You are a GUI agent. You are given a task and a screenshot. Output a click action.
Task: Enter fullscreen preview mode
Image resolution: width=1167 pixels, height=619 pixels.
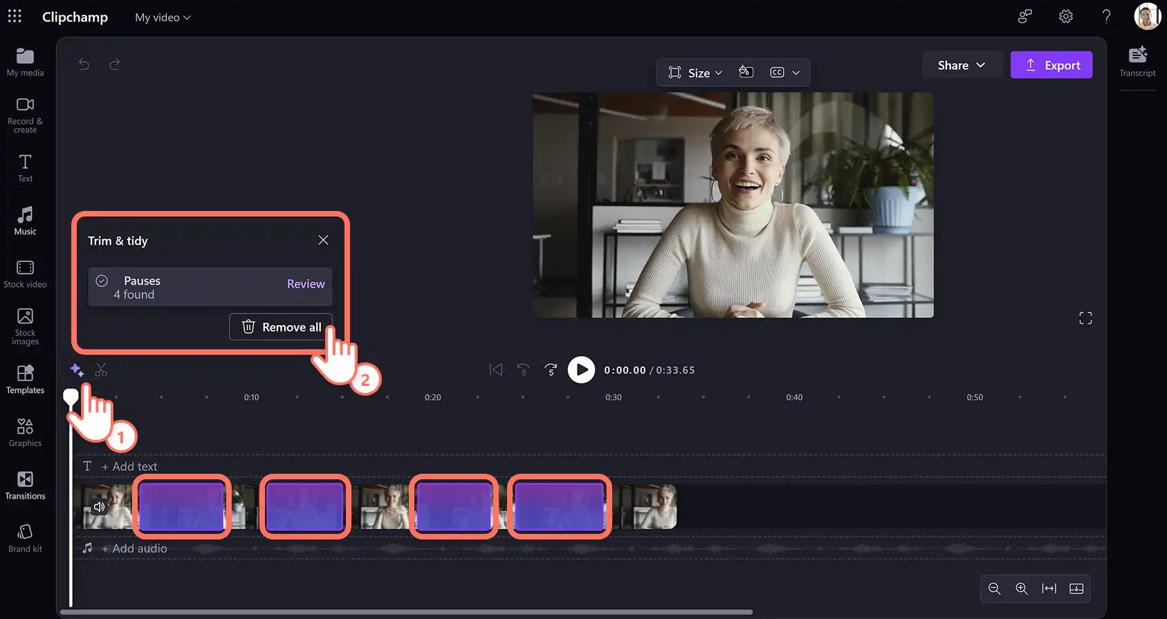point(1085,318)
